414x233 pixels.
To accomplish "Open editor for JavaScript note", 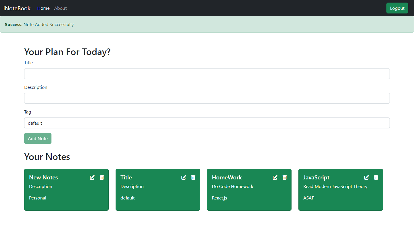I will 367,177.
